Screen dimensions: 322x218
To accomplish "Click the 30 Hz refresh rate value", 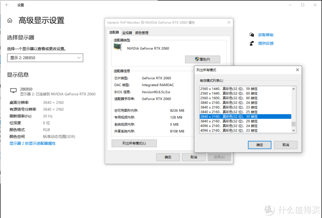I will click(x=48, y=116).
